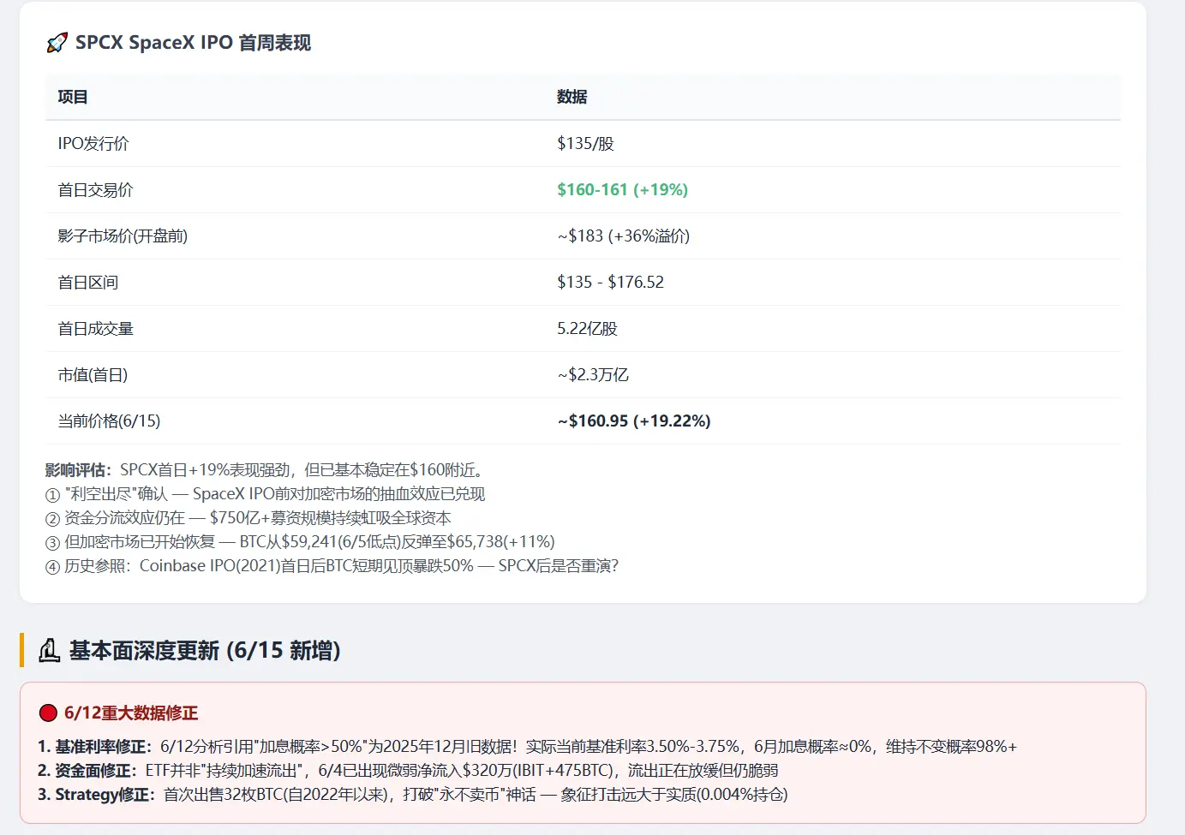Select the ~$2.3万亿 value

click(593, 375)
